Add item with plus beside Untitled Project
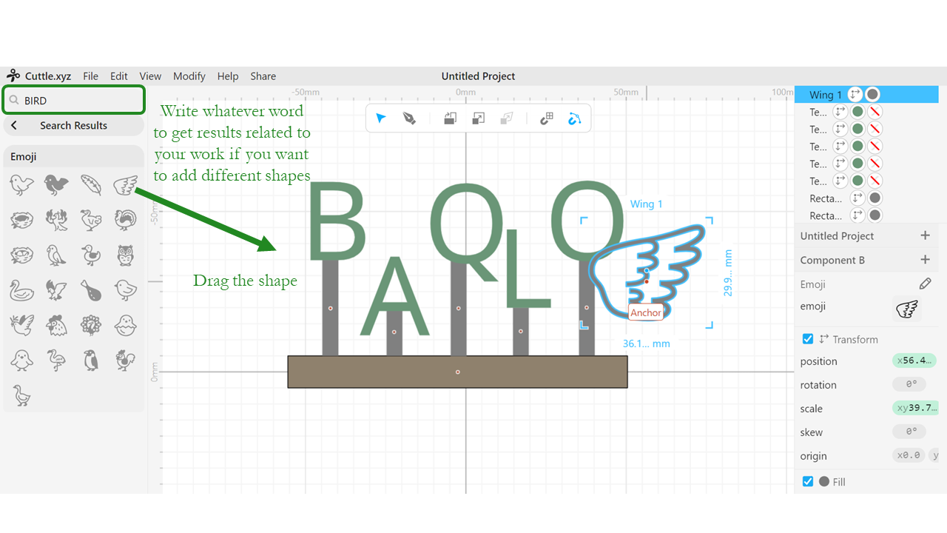Viewport: 947px width, 533px height. point(925,235)
